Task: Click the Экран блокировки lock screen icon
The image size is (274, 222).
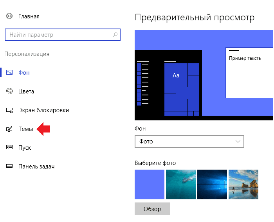Action: pos(9,110)
